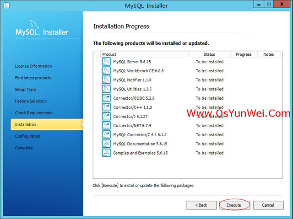Select the MySQL Notifier 1.1.4 text
The height and width of the screenshot is (219, 293).
pyautogui.click(x=132, y=80)
